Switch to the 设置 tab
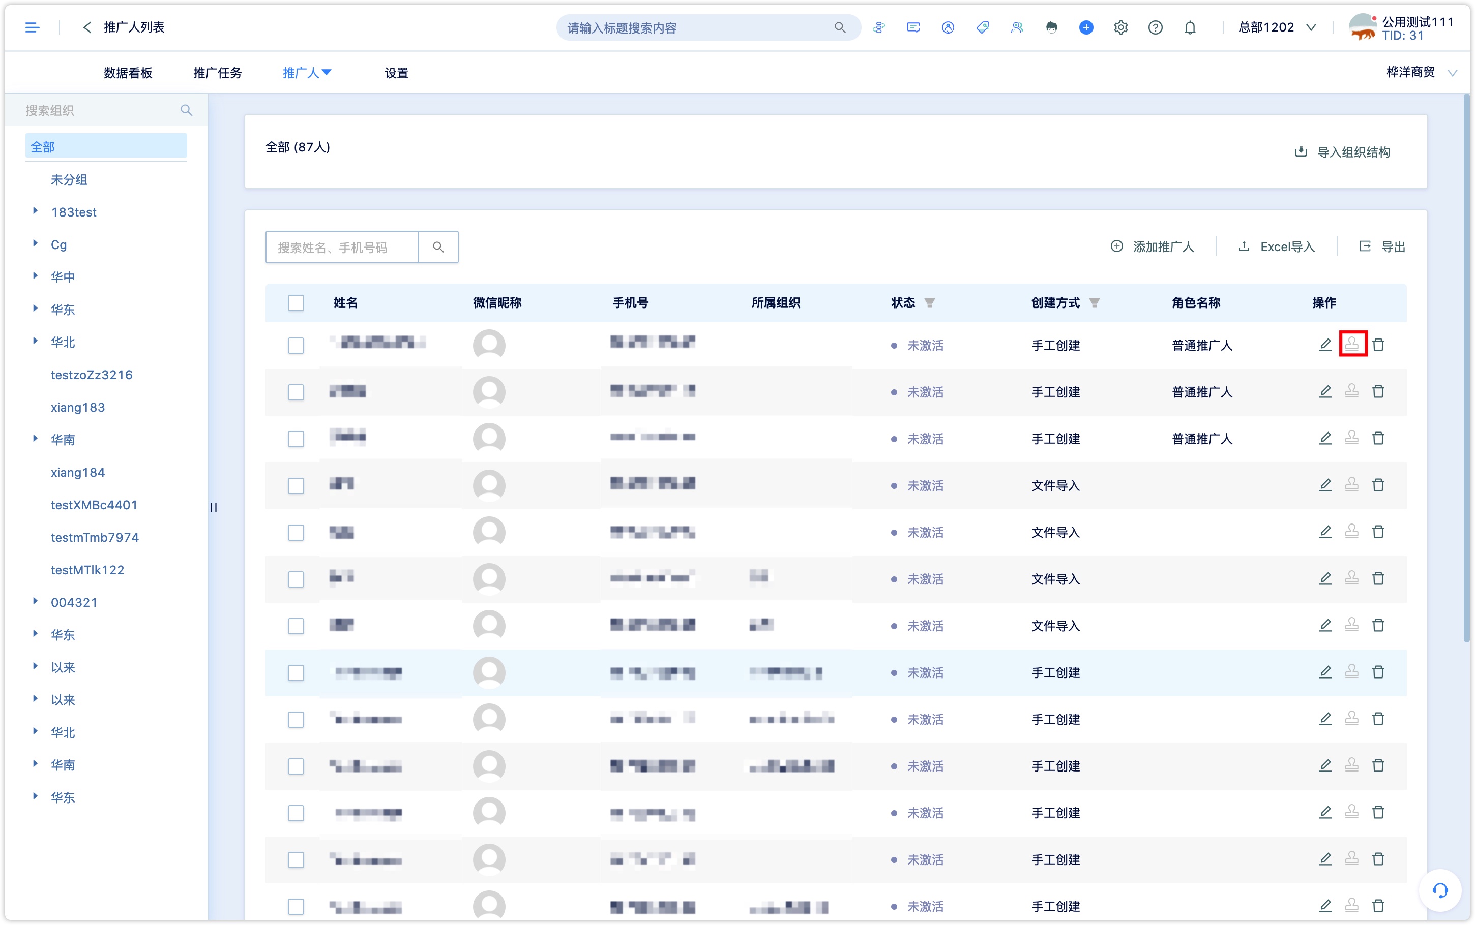Screen dimensions: 1475x925 tap(397, 73)
